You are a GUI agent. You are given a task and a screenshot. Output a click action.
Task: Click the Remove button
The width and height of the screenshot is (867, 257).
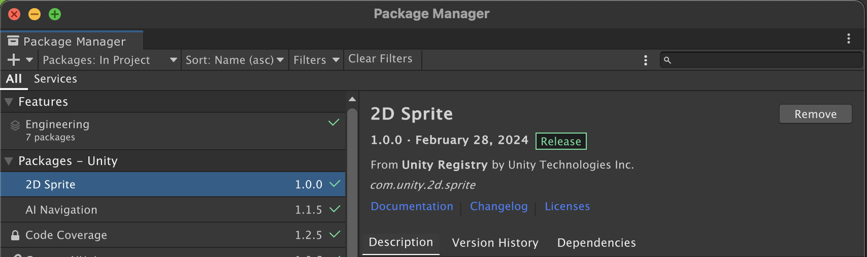click(x=815, y=114)
